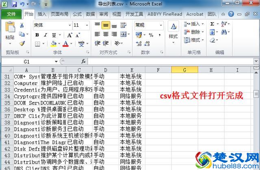Click the Sort and Filter icon
Image resolution: width=260 pixels, height=170 pixels.
pyautogui.click(x=224, y=24)
